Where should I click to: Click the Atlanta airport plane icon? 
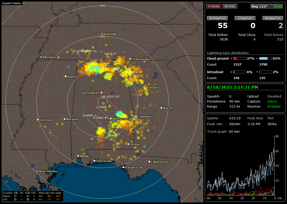[x=147, y=88]
